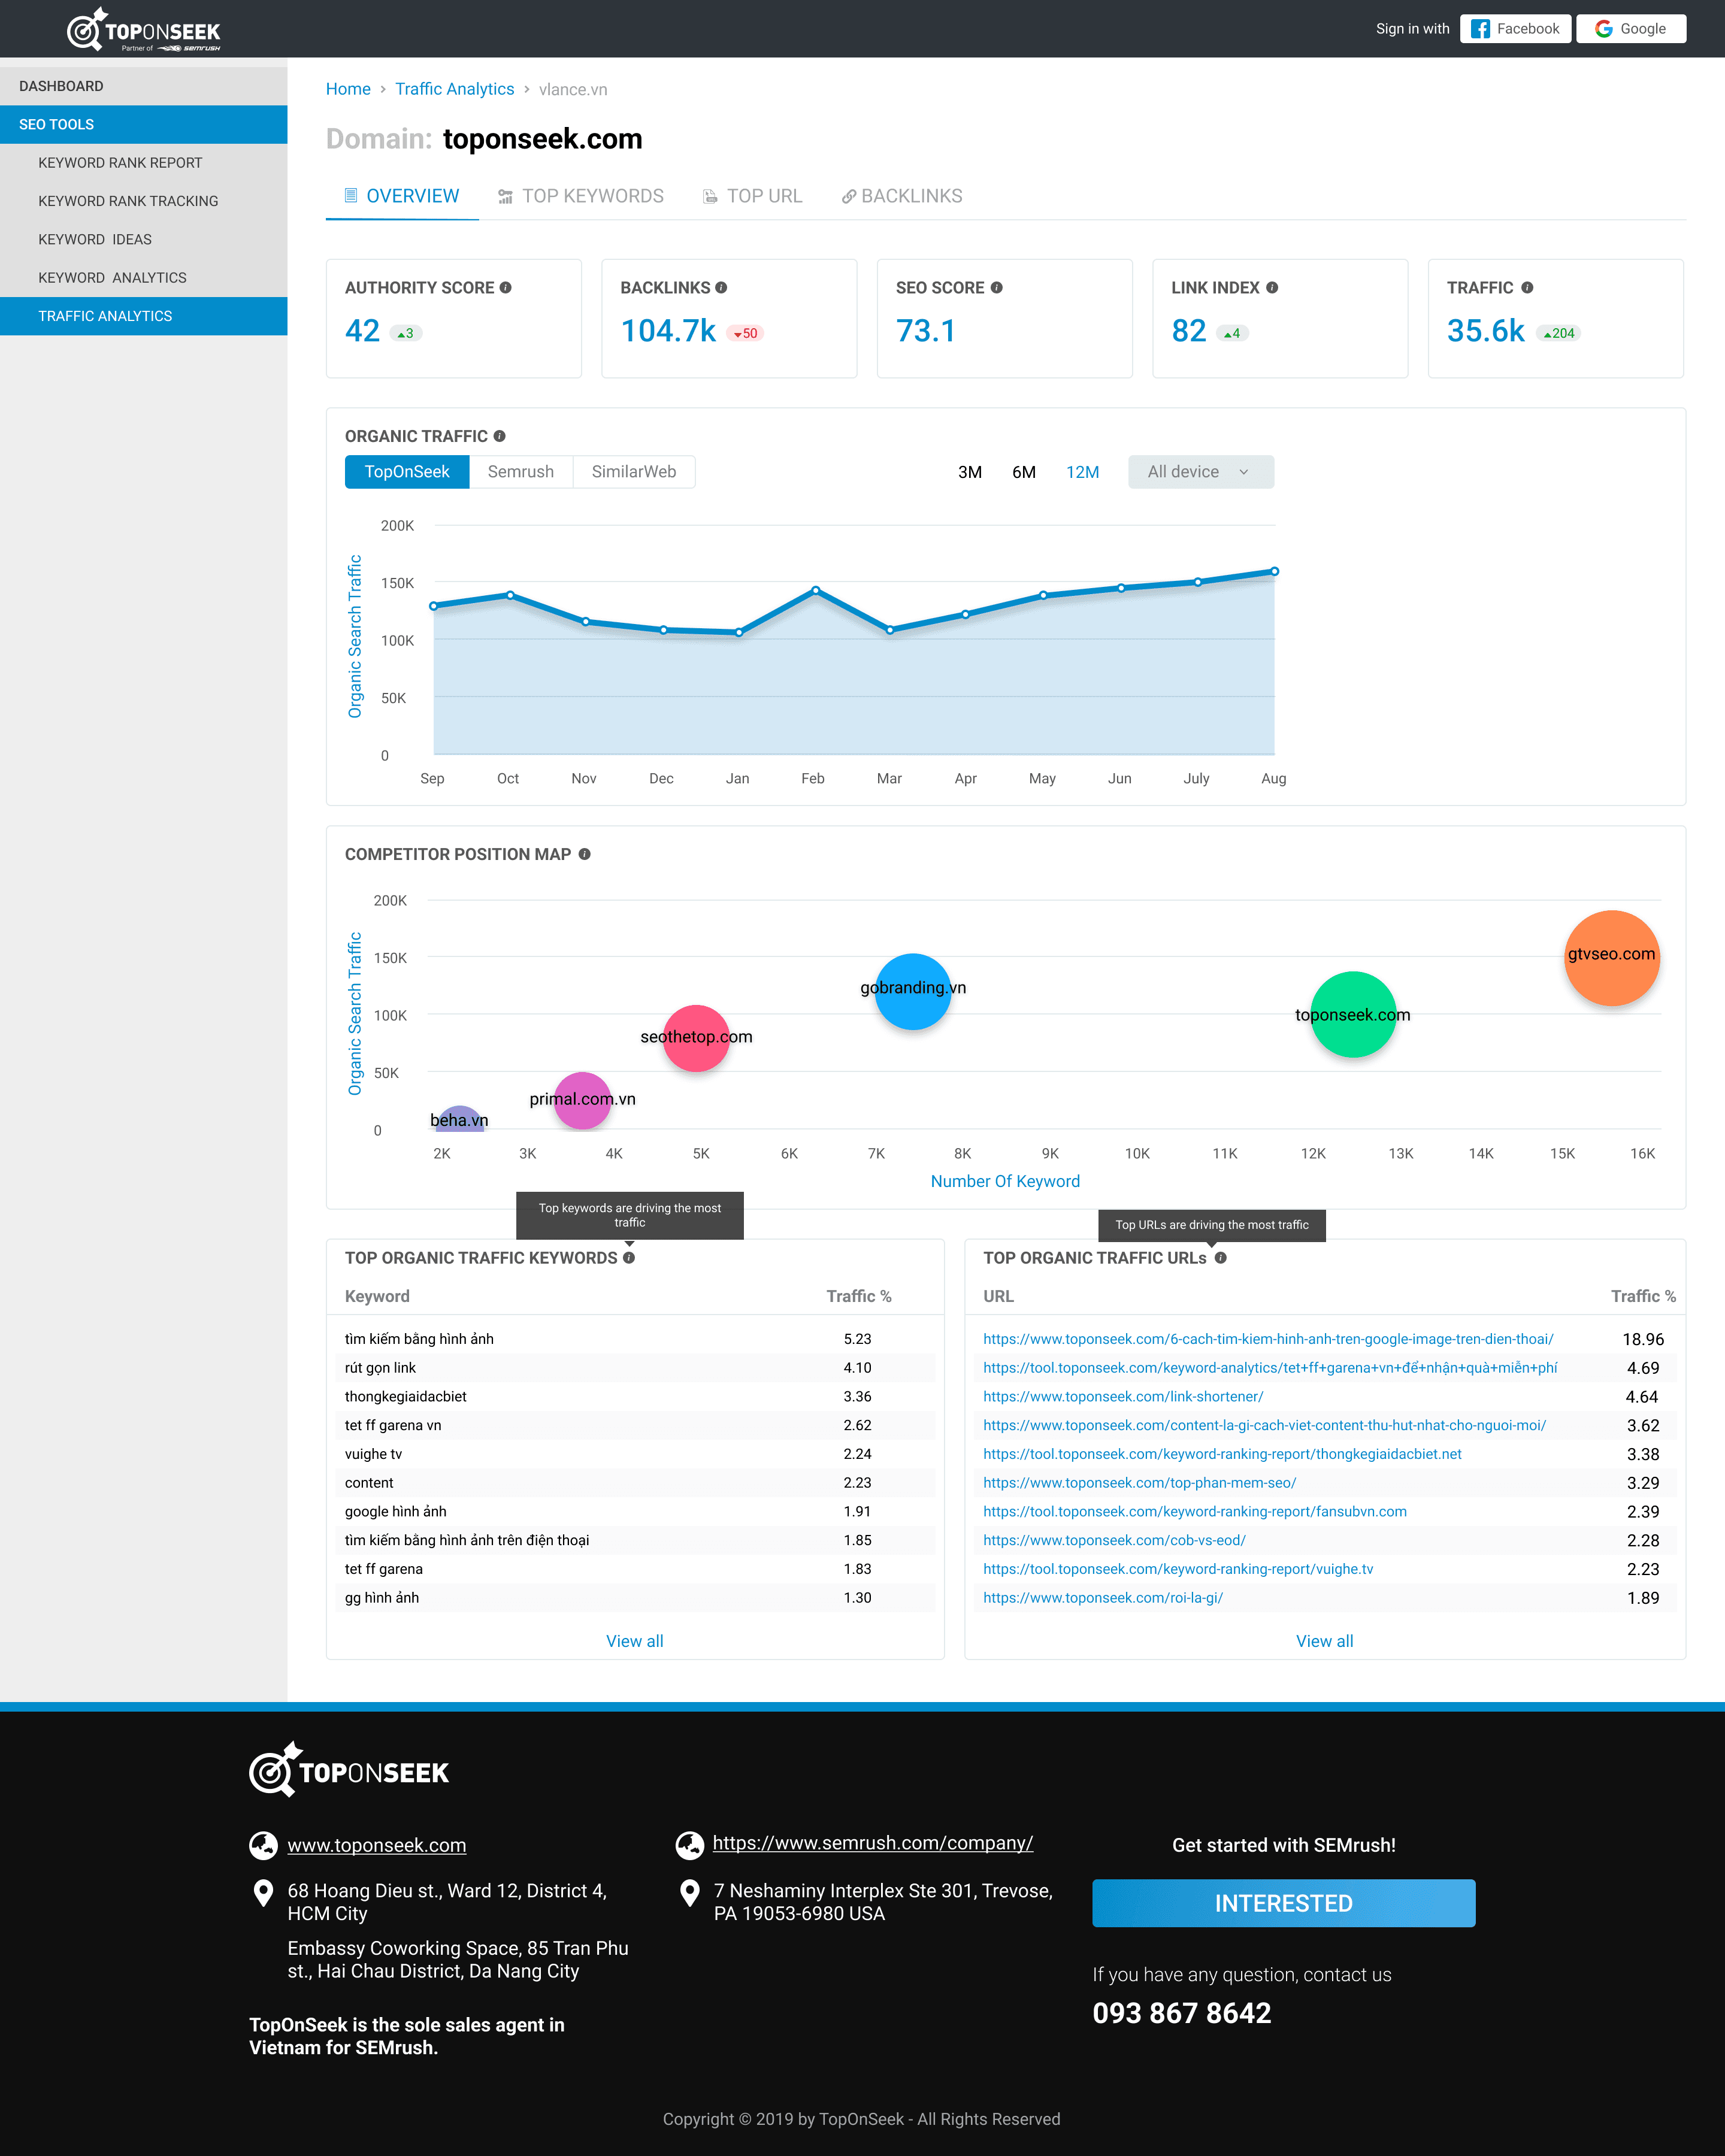Click the Google icon sign-in button
Screen dimensions: 1725x2156
tap(1630, 29)
